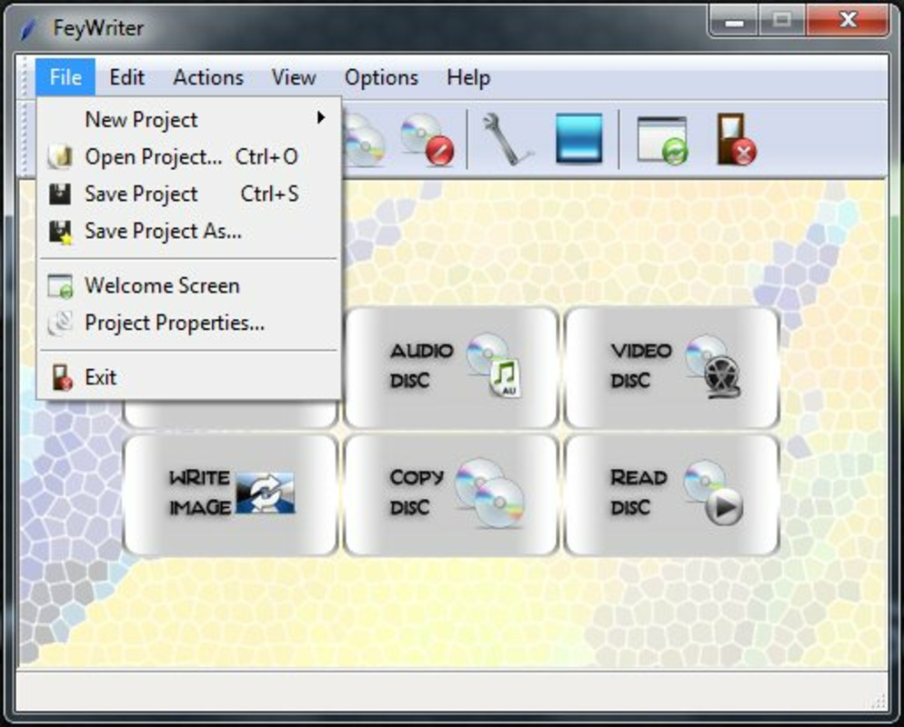Image resolution: width=904 pixels, height=727 pixels.
Task: Choose Open Project... from File menu
Action: [190, 156]
